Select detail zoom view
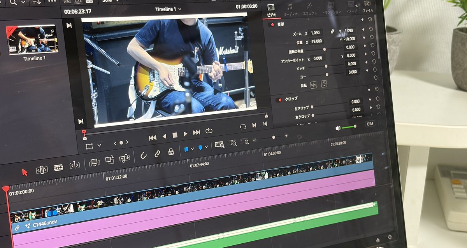This screenshot has height=248, width=467. (x=232, y=143)
